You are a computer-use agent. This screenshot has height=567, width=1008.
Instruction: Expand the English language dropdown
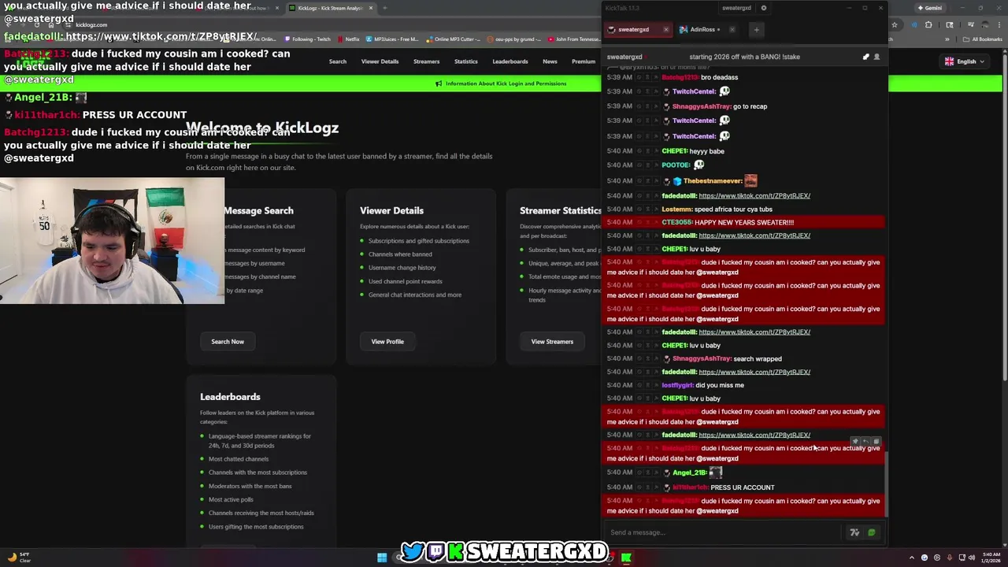point(964,61)
